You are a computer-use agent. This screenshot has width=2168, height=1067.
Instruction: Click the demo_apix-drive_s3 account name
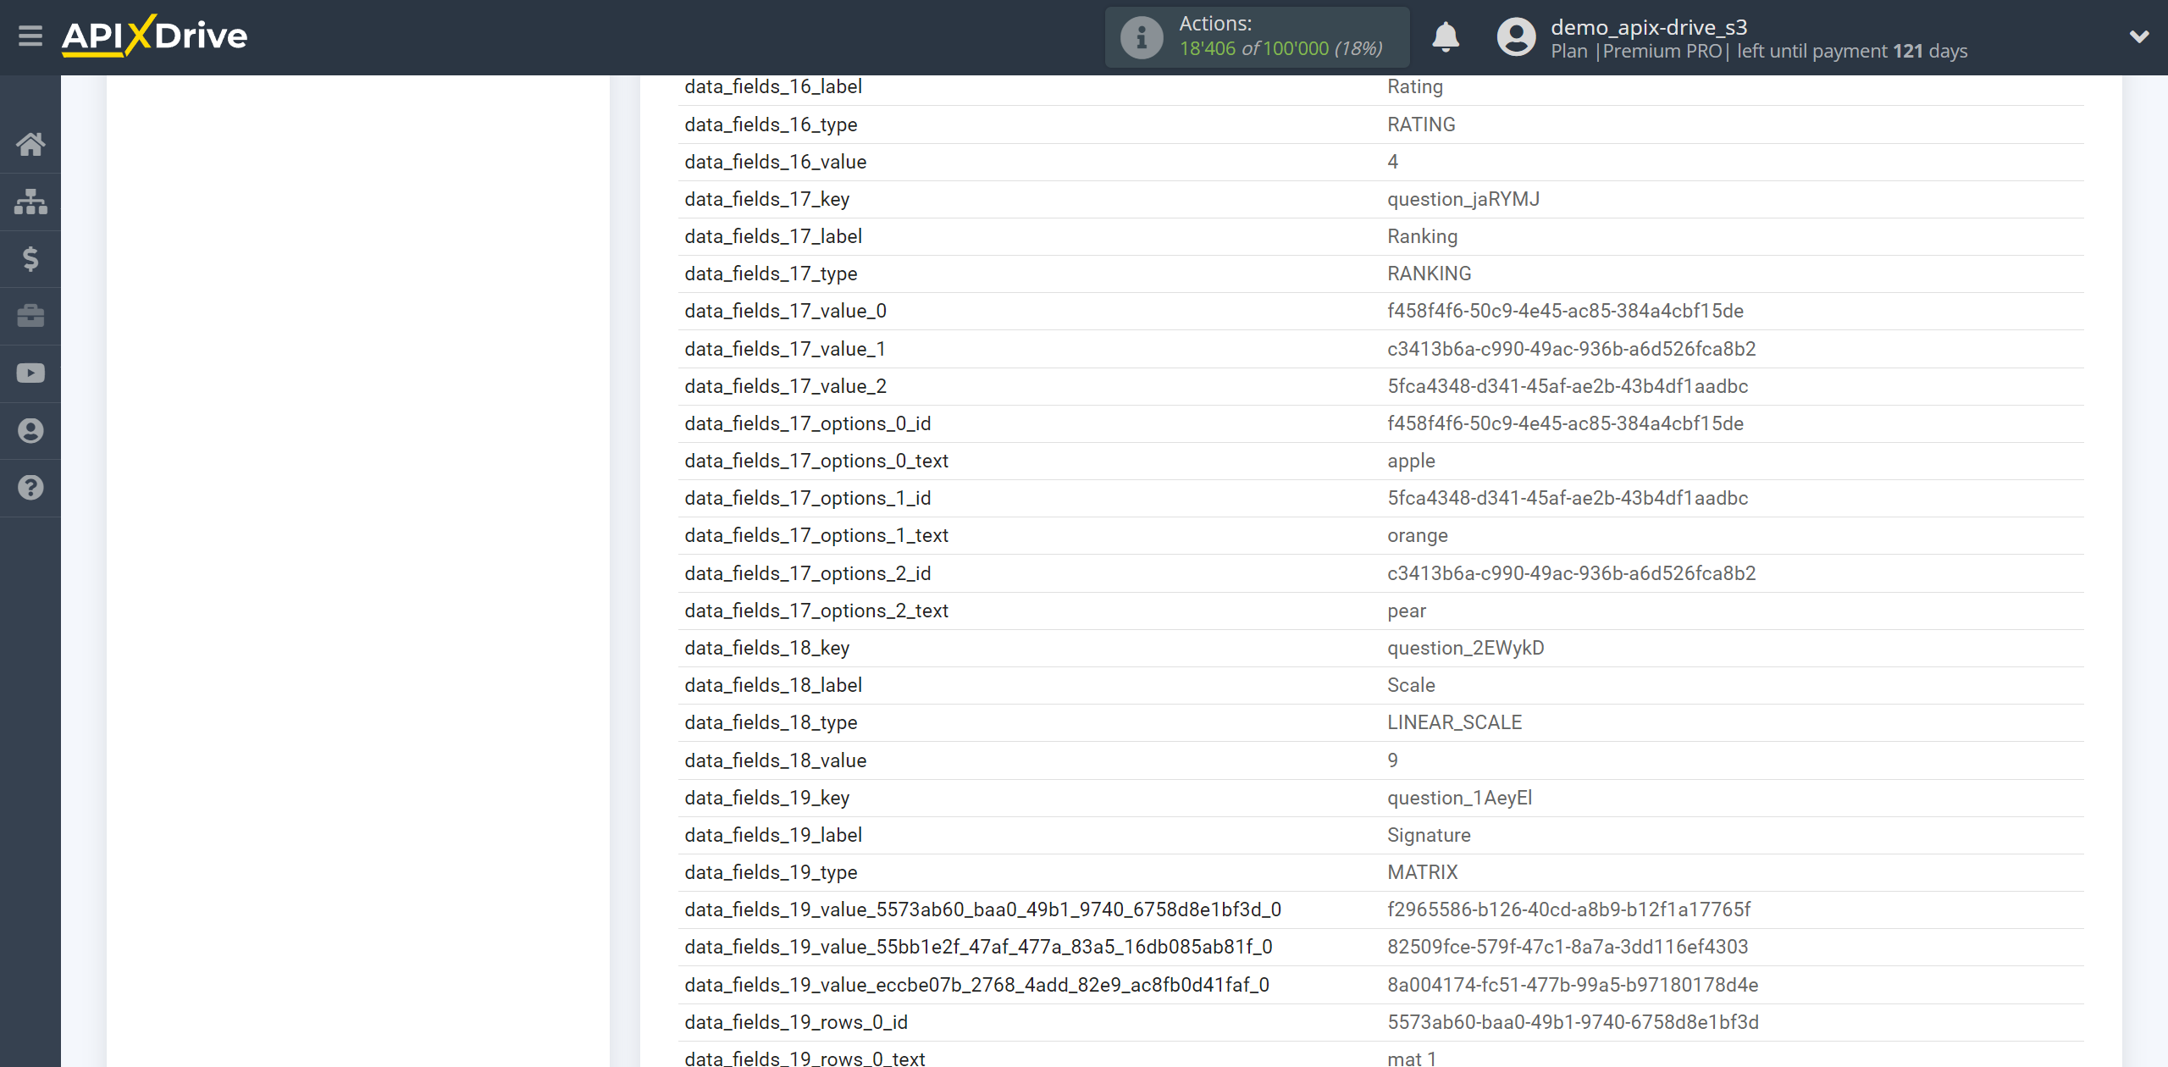tap(1648, 27)
